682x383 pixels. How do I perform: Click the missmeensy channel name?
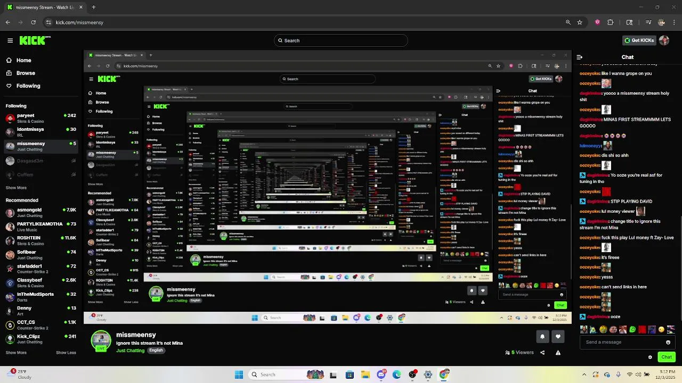pos(136,335)
